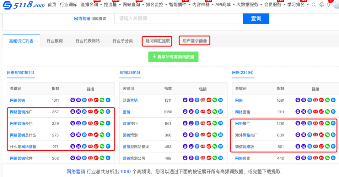The height and width of the screenshot is (177, 339).
Task: Open WeChat icon in 营销型网站建设 row
Action: [215, 146]
